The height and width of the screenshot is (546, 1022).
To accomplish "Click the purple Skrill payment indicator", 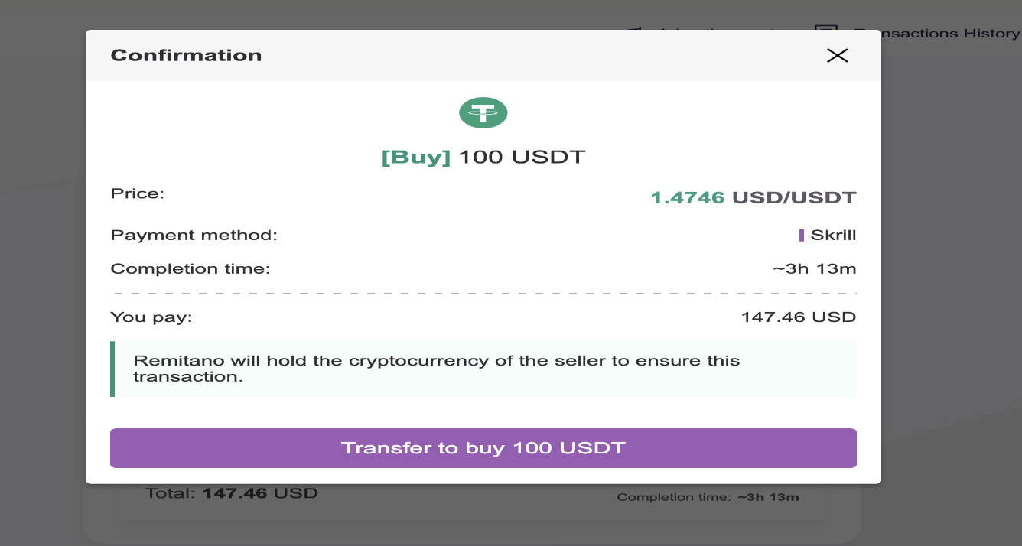I will coord(802,235).
